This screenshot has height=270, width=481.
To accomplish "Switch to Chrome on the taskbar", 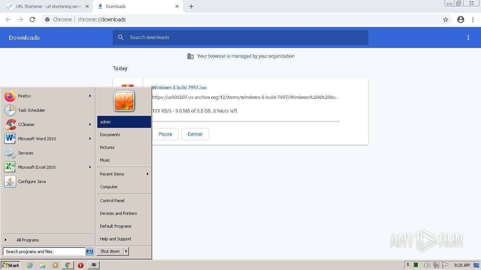I will [x=68, y=265].
